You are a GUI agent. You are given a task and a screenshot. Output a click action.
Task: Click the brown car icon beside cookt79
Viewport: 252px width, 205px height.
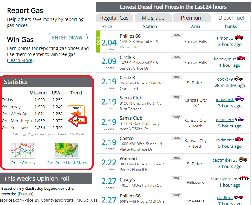coord(238,78)
